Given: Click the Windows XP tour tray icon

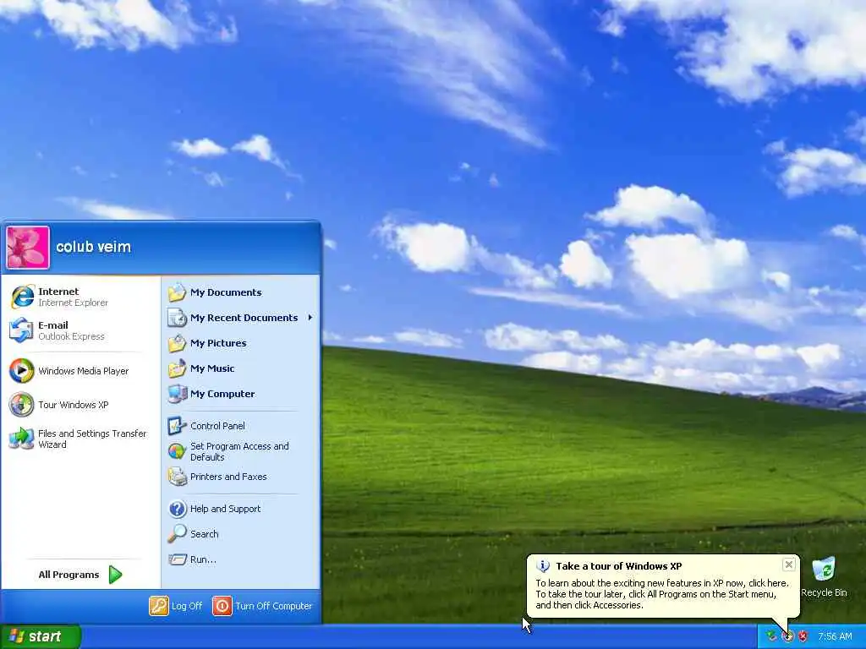Looking at the screenshot, I should pos(787,636).
